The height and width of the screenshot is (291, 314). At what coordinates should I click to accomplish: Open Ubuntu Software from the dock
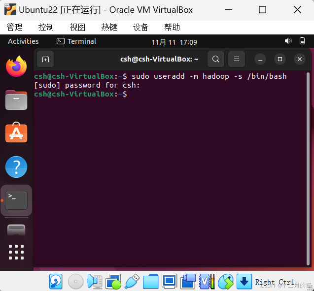(x=16, y=132)
